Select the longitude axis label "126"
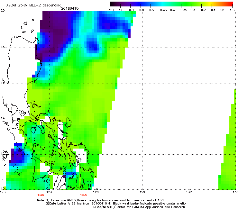 click(96, 192)
